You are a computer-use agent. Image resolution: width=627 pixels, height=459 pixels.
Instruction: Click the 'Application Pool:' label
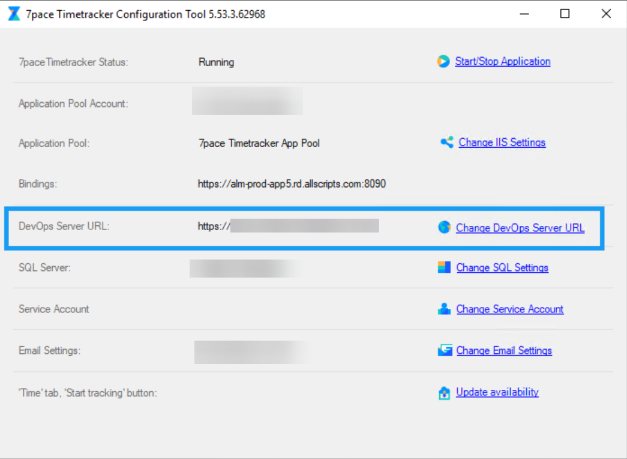click(x=54, y=143)
